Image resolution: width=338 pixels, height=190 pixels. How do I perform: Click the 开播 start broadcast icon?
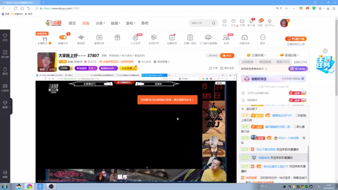(x=242, y=22)
